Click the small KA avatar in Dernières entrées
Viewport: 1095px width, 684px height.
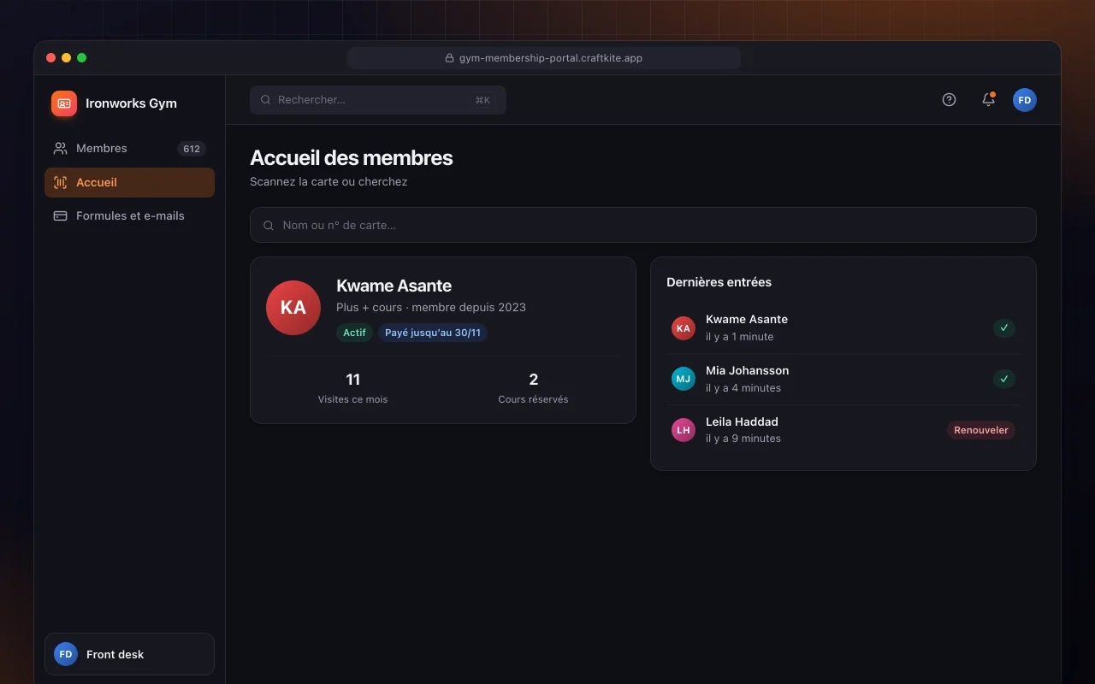(x=684, y=327)
